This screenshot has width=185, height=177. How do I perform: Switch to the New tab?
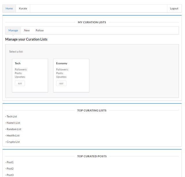(x=27, y=30)
